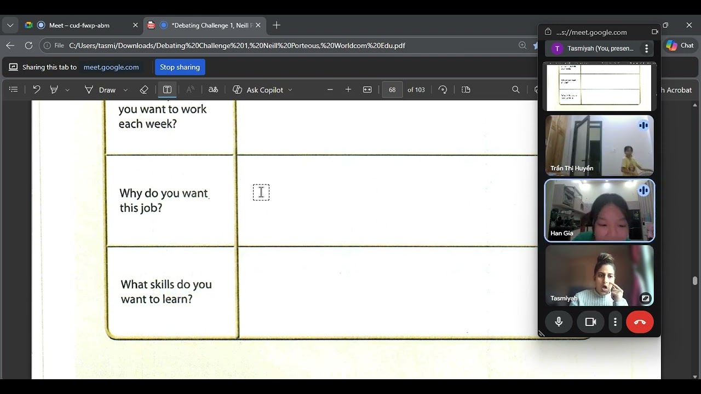The width and height of the screenshot is (701, 394).
Task: Click the zoom magnifier in address bar
Action: (x=522, y=45)
